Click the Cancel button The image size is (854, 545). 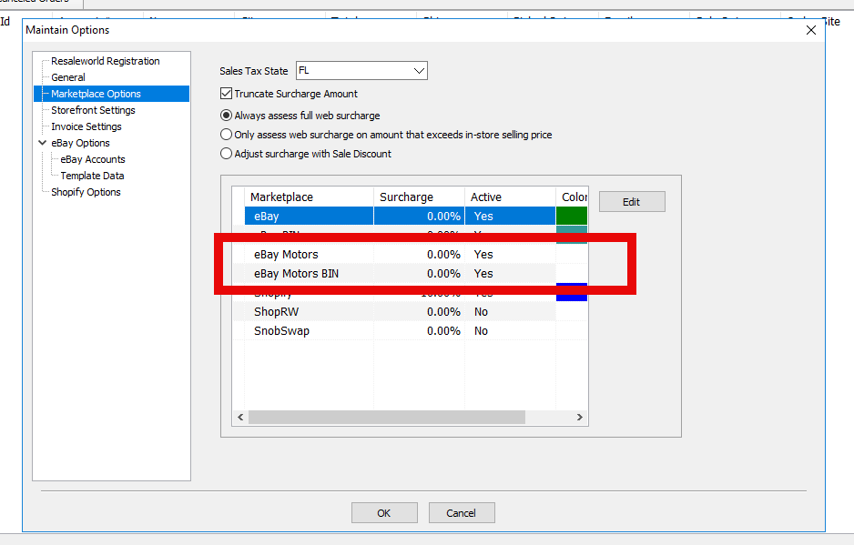coord(462,513)
